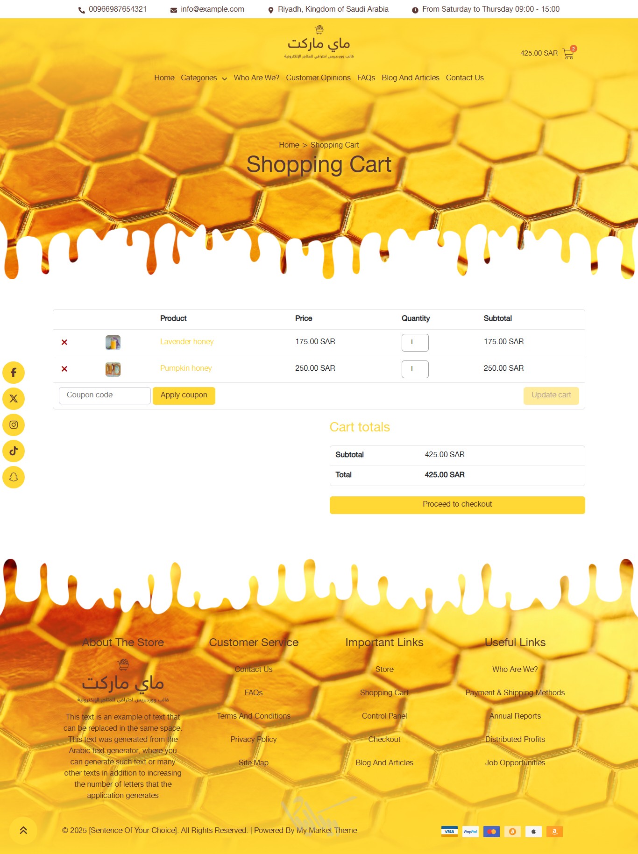Focus the Coupon code input field
Screen dimensions: 638x854
click(x=105, y=395)
